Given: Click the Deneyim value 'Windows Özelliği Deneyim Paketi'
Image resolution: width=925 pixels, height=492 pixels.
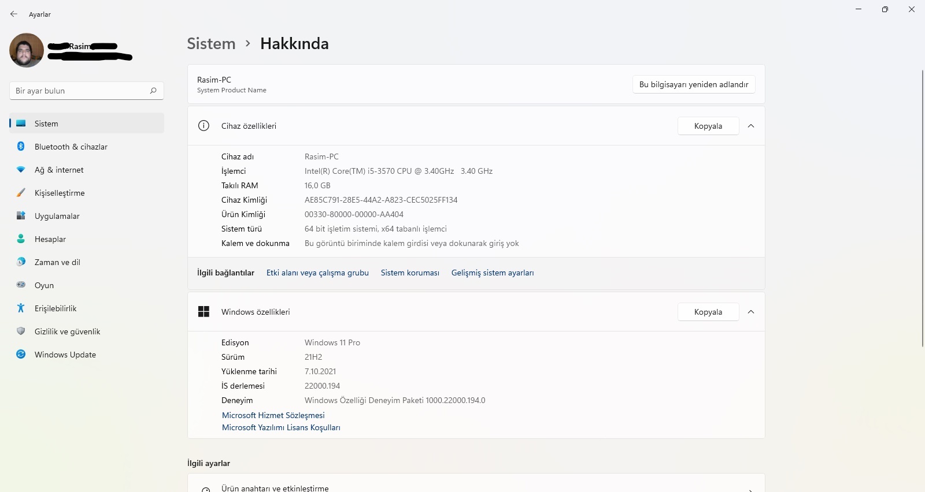Looking at the screenshot, I should click(395, 400).
